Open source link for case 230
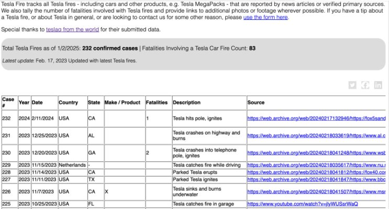 [316, 153]
